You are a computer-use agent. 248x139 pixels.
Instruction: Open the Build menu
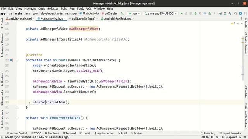(x=64, y=8)
